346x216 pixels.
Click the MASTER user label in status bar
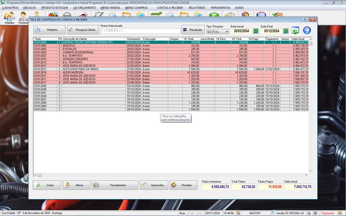tap(255, 213)
